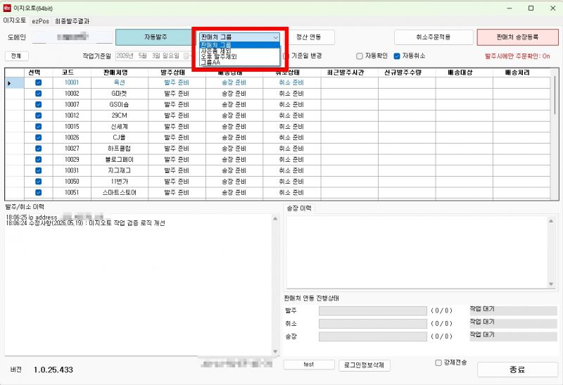Uncheck the 신세계 row checkbox
This screenshot has height=385, width=563.
coord(39,127)
